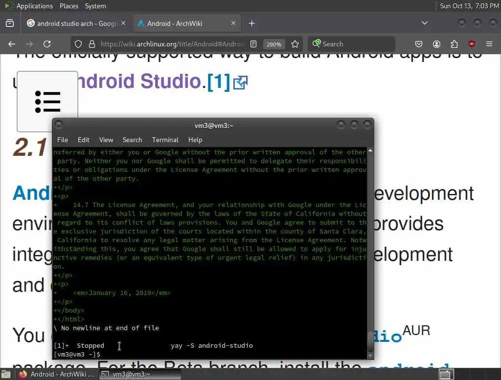The height and width of the screenshot is (380, 501).
Task: Switch to android studio arch Google tab
Action: pyautogui.click(x=77, y=23)
